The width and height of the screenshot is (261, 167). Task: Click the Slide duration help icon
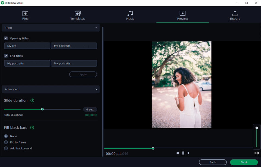(32, 100)
